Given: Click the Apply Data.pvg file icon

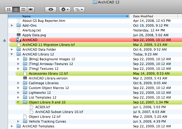Looking at the screenshot, I should coord(19,35).
